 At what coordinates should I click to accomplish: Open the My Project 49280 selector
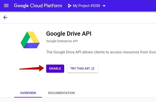point(87,6)
